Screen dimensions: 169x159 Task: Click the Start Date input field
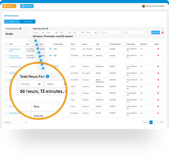tap(109, 32)
